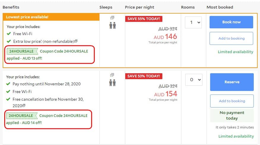This screenshot has width=260, height=145.
Task: Click the two-person sleeps icon in first row
Action: pos(112,25)
